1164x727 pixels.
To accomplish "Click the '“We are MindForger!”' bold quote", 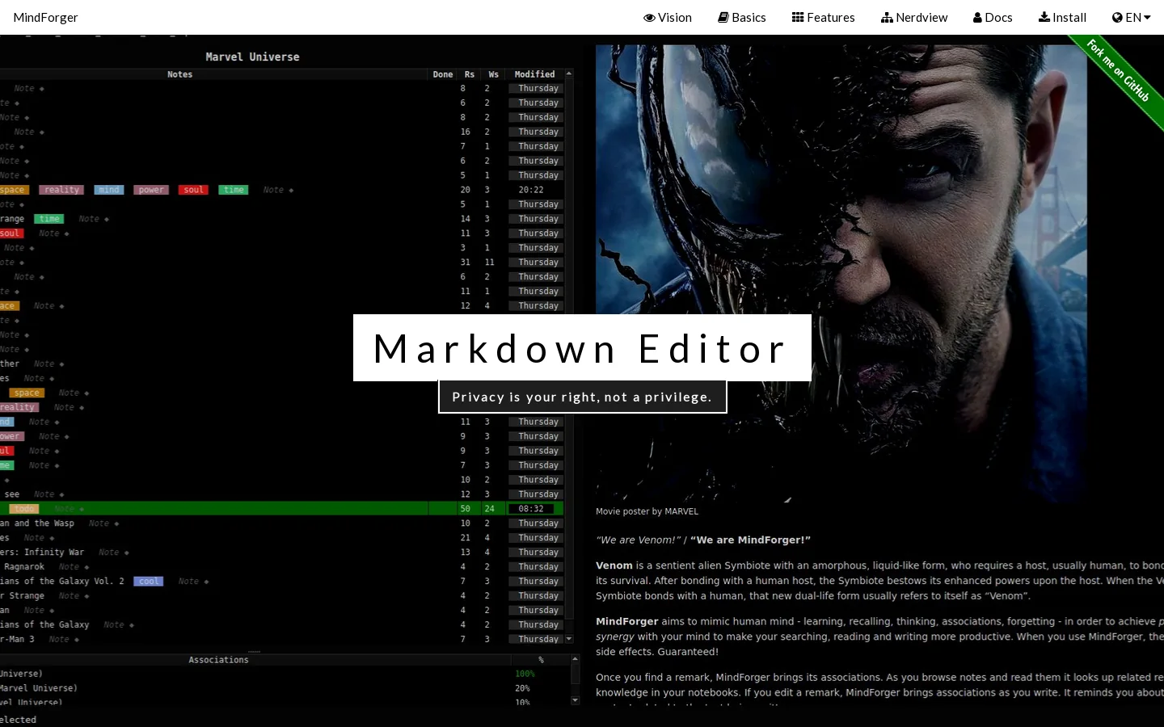I will pyautogui.click(x=750, y=540).
